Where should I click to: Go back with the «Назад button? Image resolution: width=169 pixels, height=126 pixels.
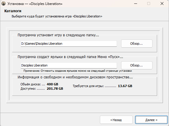(116, 120)
